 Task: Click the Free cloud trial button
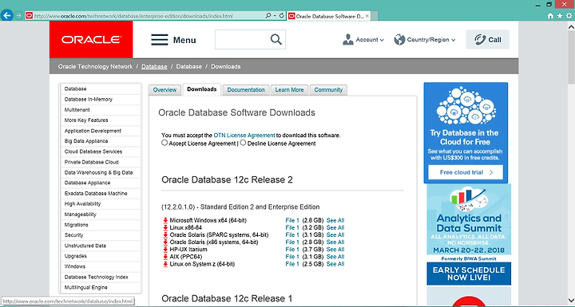466,172
